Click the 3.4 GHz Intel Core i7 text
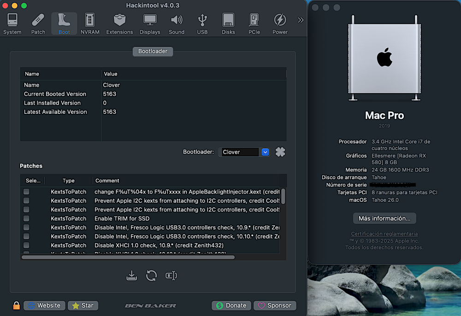 pyautogui.click(x=401, y=145)
